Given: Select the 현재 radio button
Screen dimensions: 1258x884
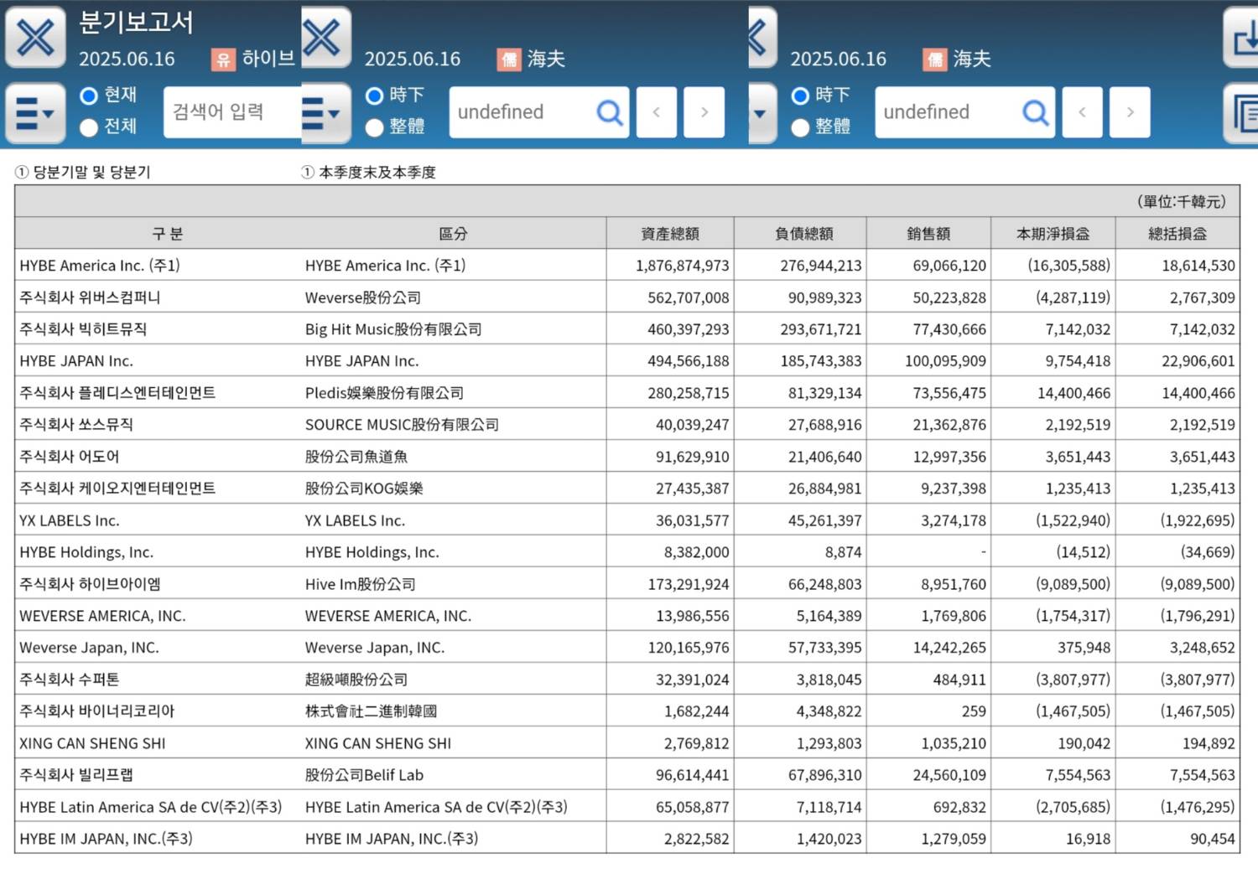Looking at the screenshot, I should (89, 96).
